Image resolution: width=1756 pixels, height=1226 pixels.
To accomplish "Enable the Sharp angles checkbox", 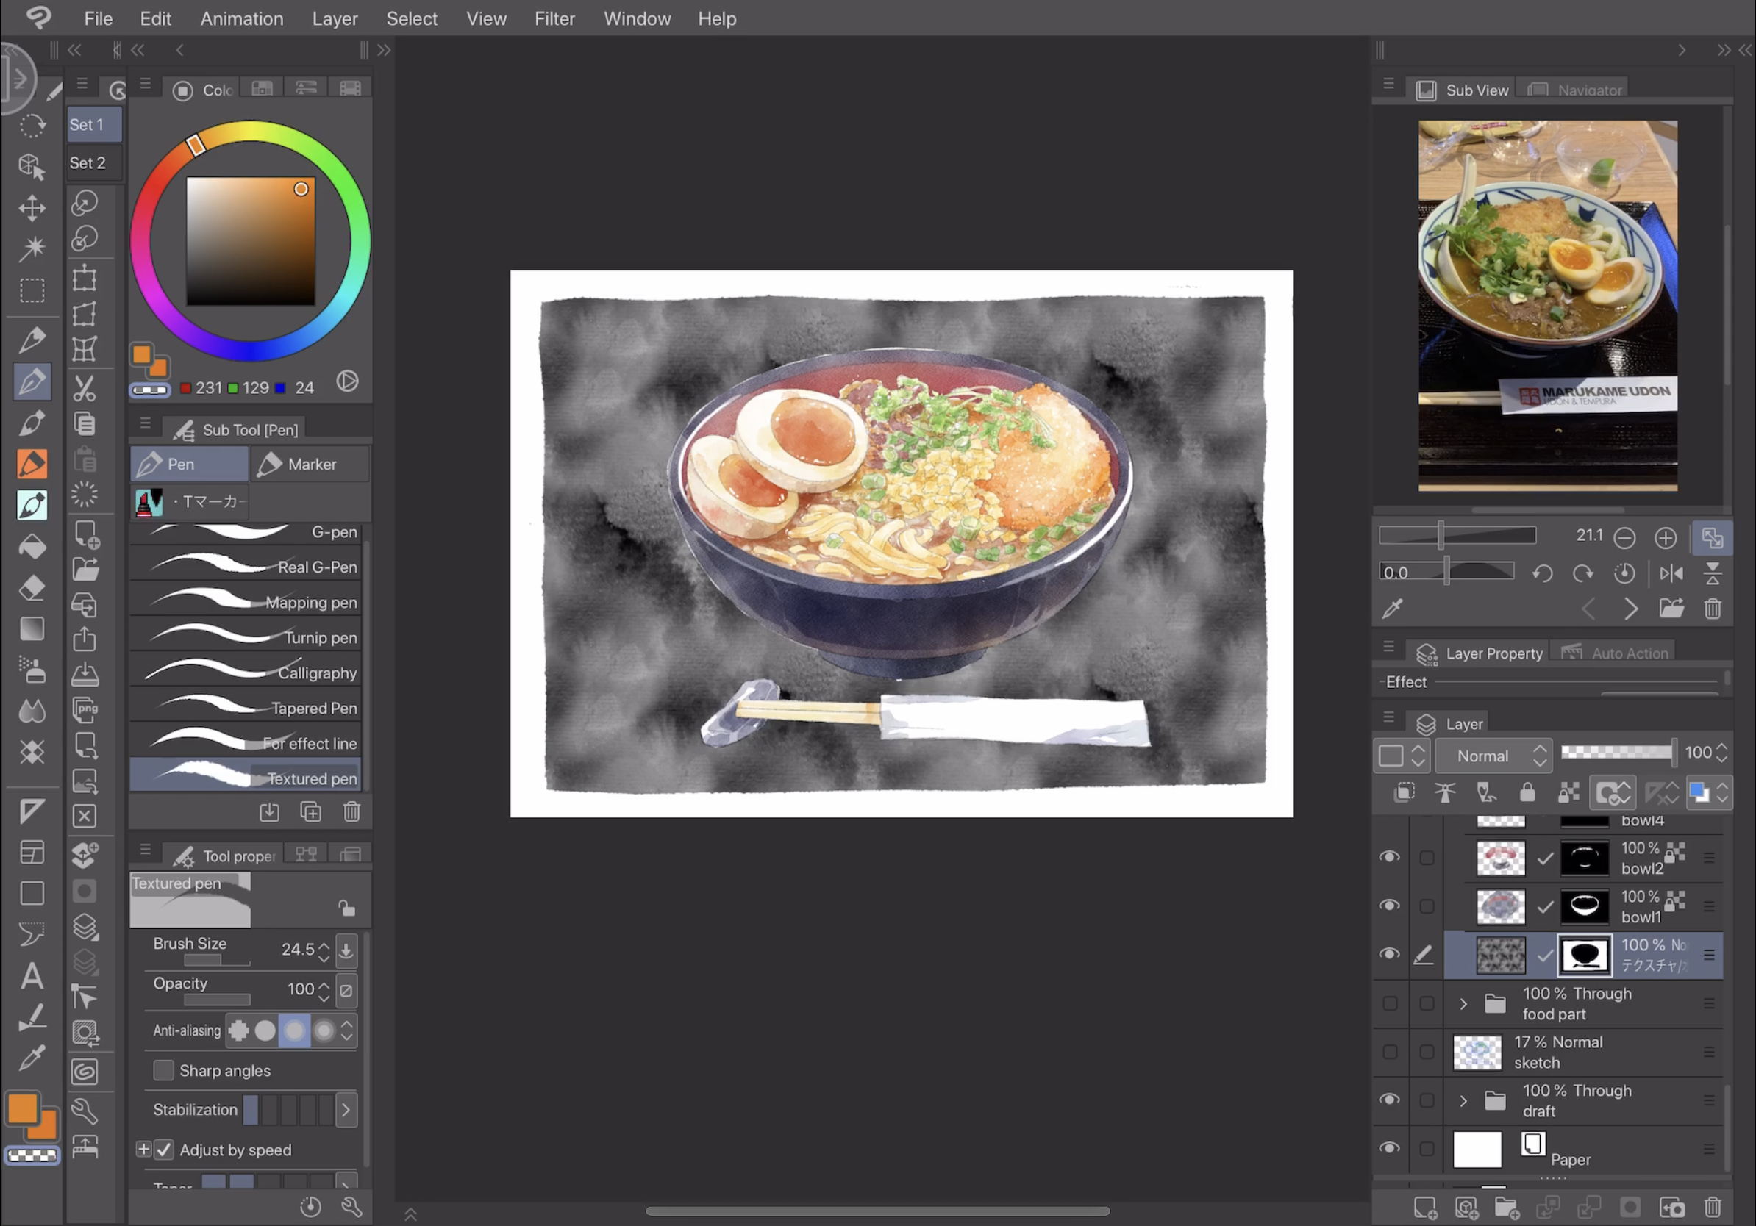I will pyautogui.click(x=164, y=1071).
